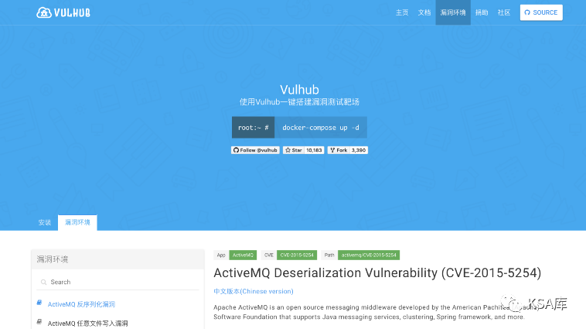Click the magnifier icon in Search box
Viewport: 586px width, 329px height.
[x=44, y=282]
